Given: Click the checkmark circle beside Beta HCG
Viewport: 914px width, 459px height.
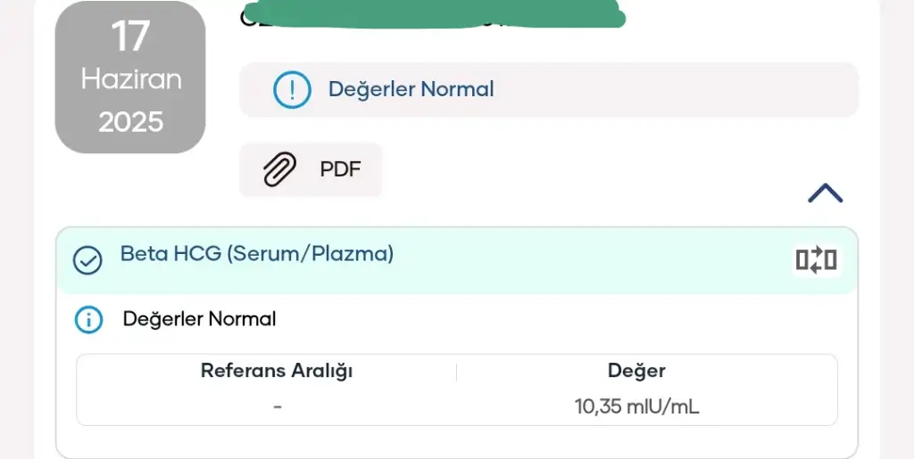Looking at the screenshot, I should coord(87,260).
